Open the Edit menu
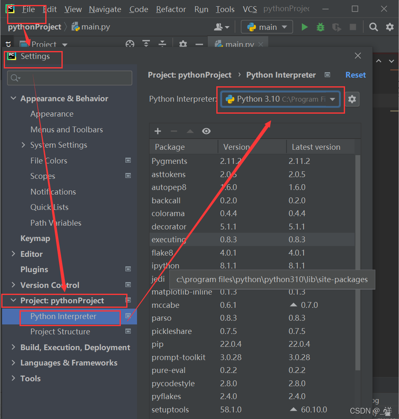 click(50, 10)
